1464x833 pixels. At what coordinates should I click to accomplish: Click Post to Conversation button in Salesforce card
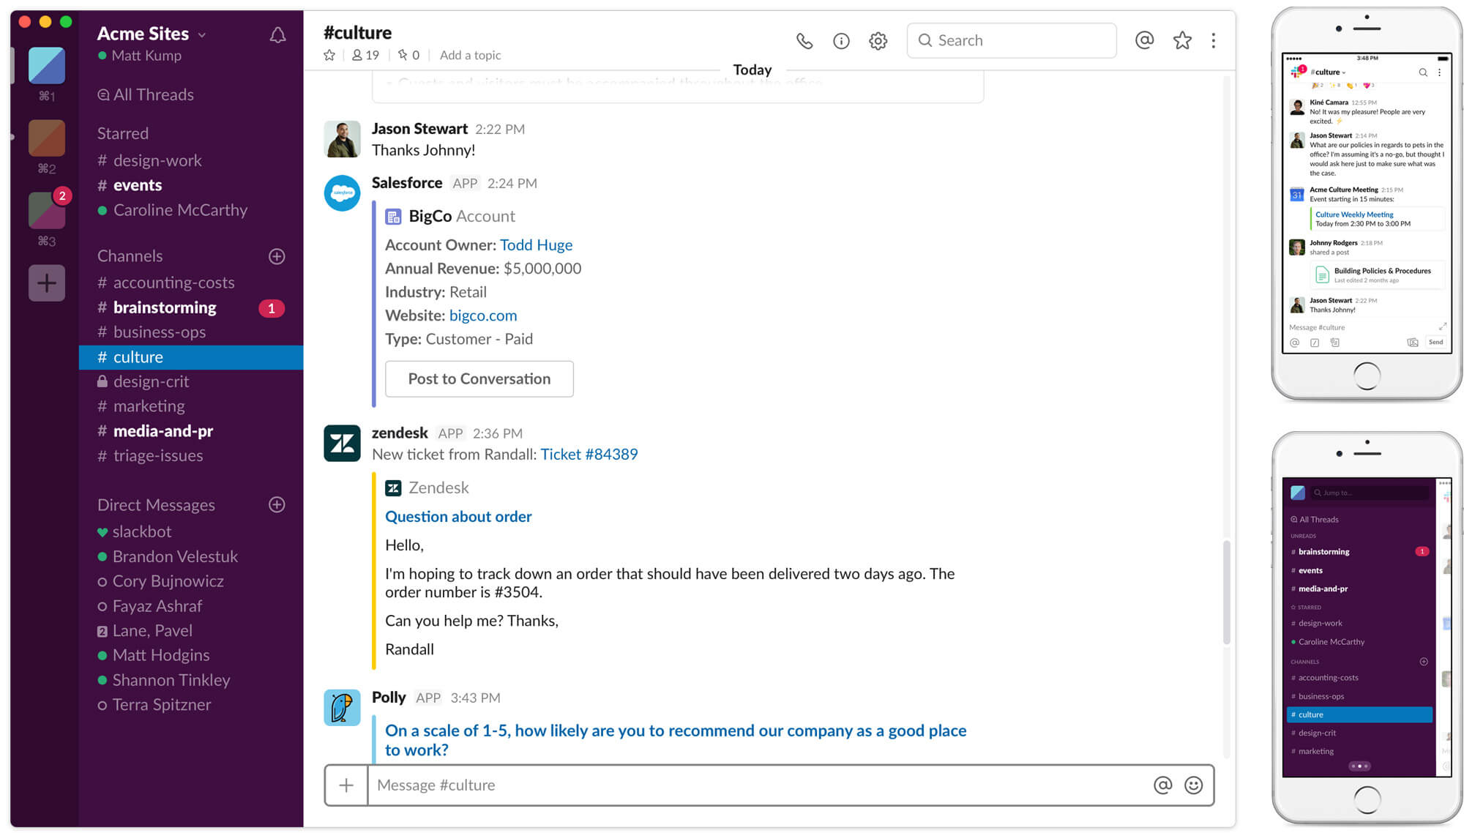479,378
